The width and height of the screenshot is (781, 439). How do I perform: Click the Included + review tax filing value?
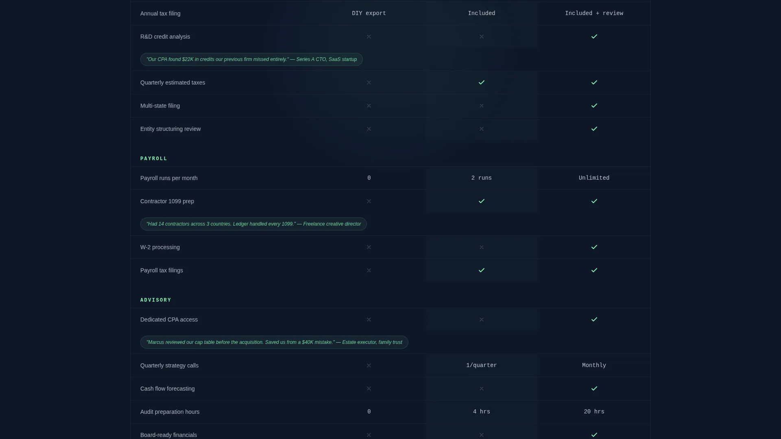click(594, 13)
